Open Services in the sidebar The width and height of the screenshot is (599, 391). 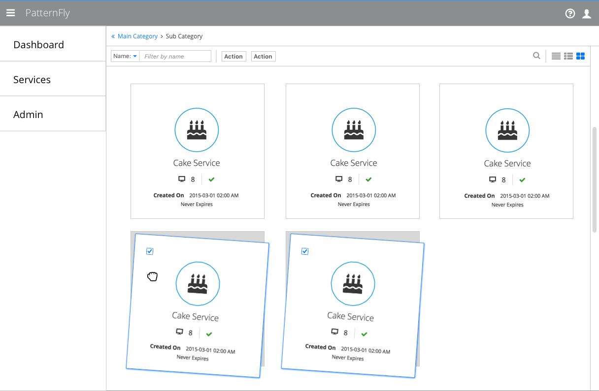tap(53, 79)
